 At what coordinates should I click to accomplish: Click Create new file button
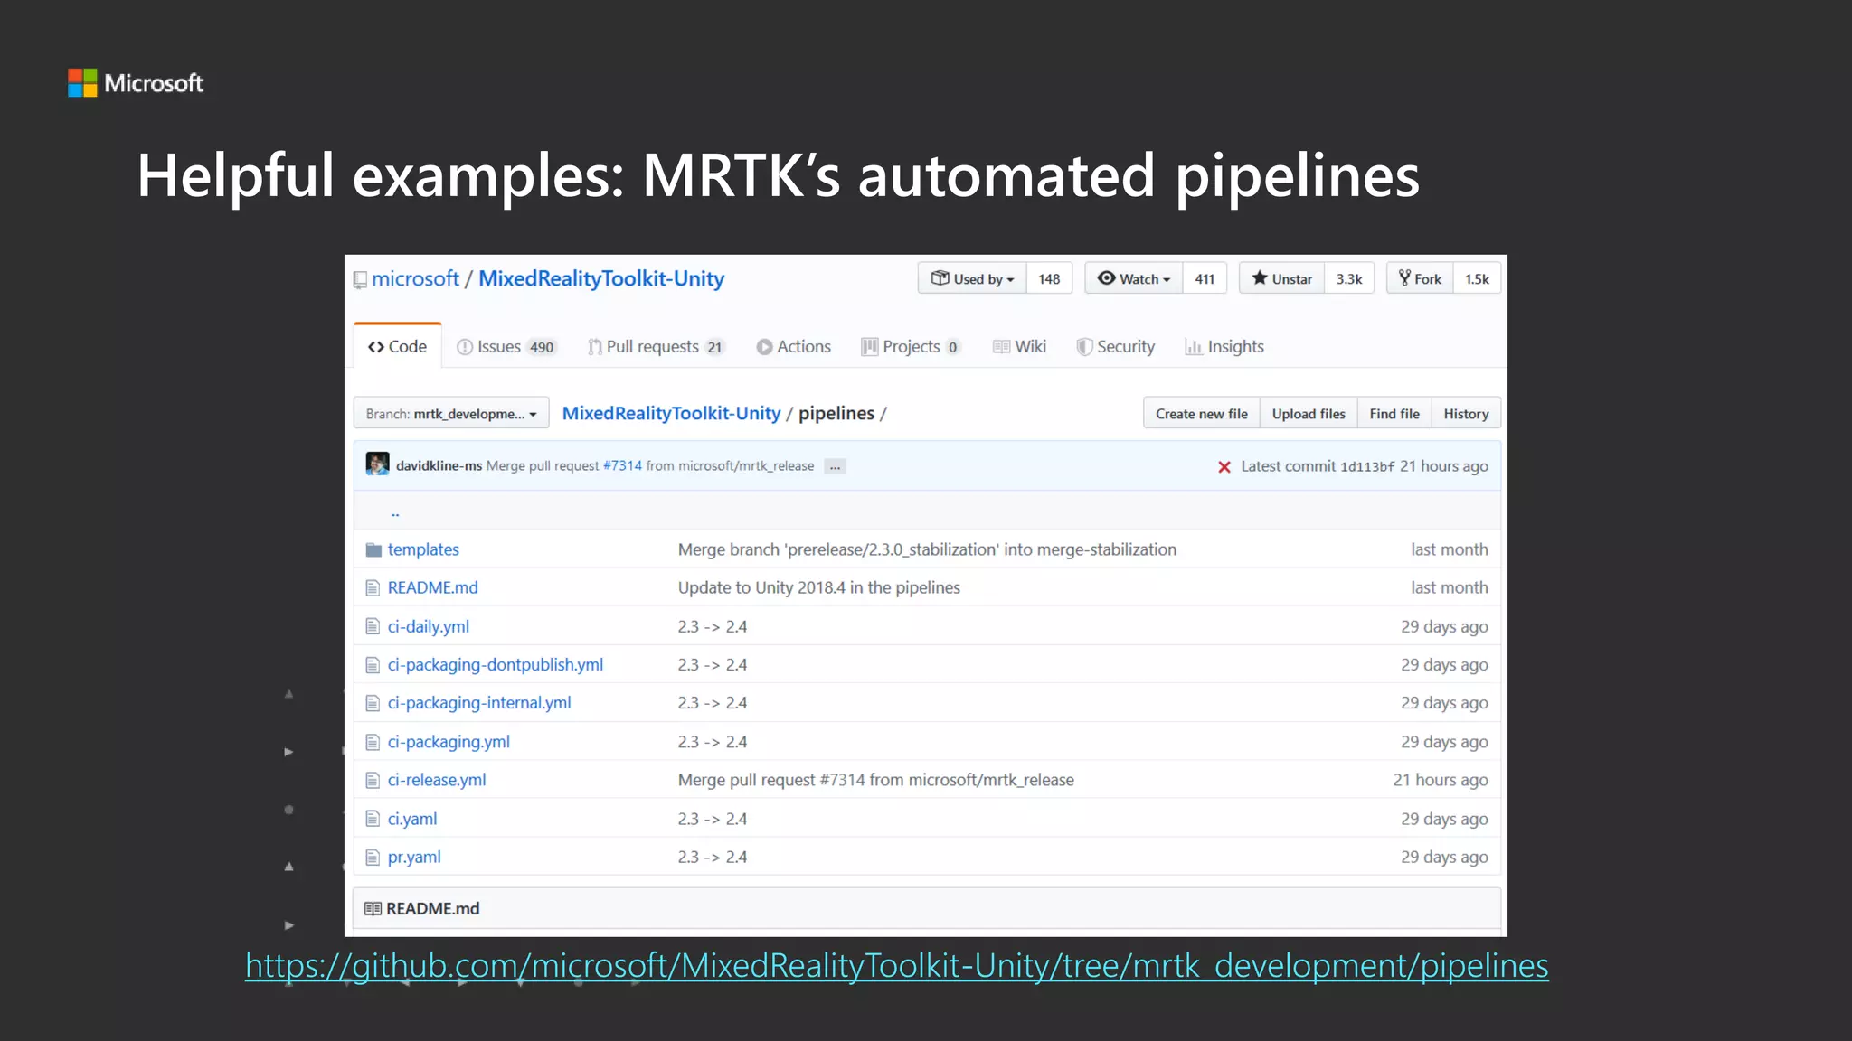point(1201,413)
